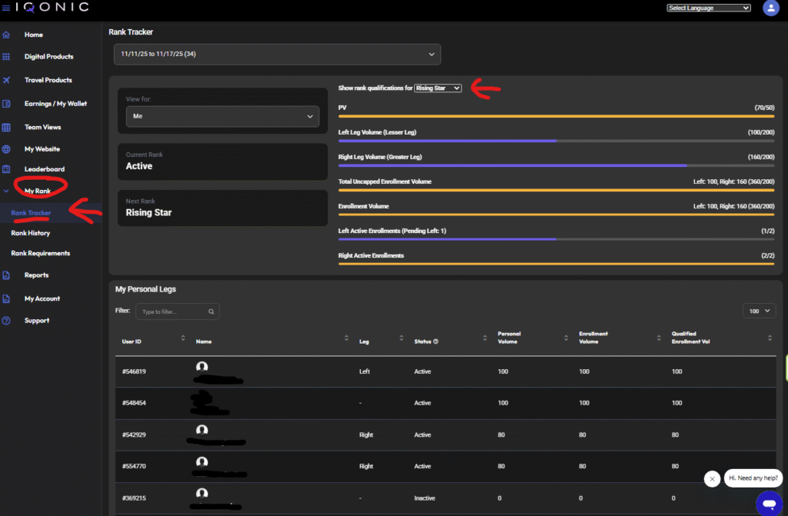Open the chat bubble in the corner

pos(769,501)
